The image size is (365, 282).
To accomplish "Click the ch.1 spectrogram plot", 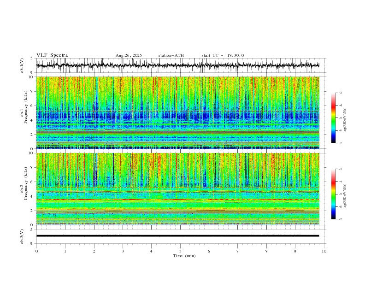I will [178, 112].
